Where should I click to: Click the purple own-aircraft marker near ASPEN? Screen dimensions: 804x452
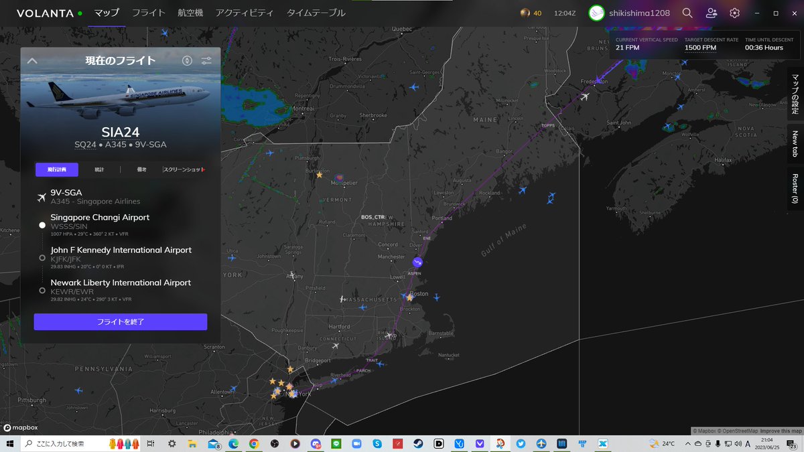pos(417,262)
